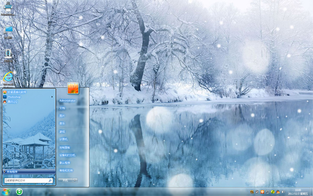Click the orange square tray icon
The image size is (313, 196).
262,192
